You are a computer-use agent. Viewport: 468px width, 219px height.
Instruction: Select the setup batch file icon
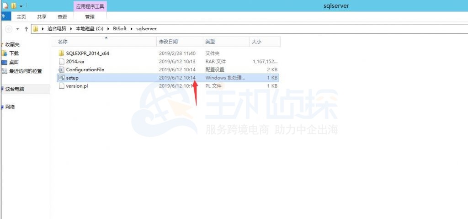[x=62, y=78]
